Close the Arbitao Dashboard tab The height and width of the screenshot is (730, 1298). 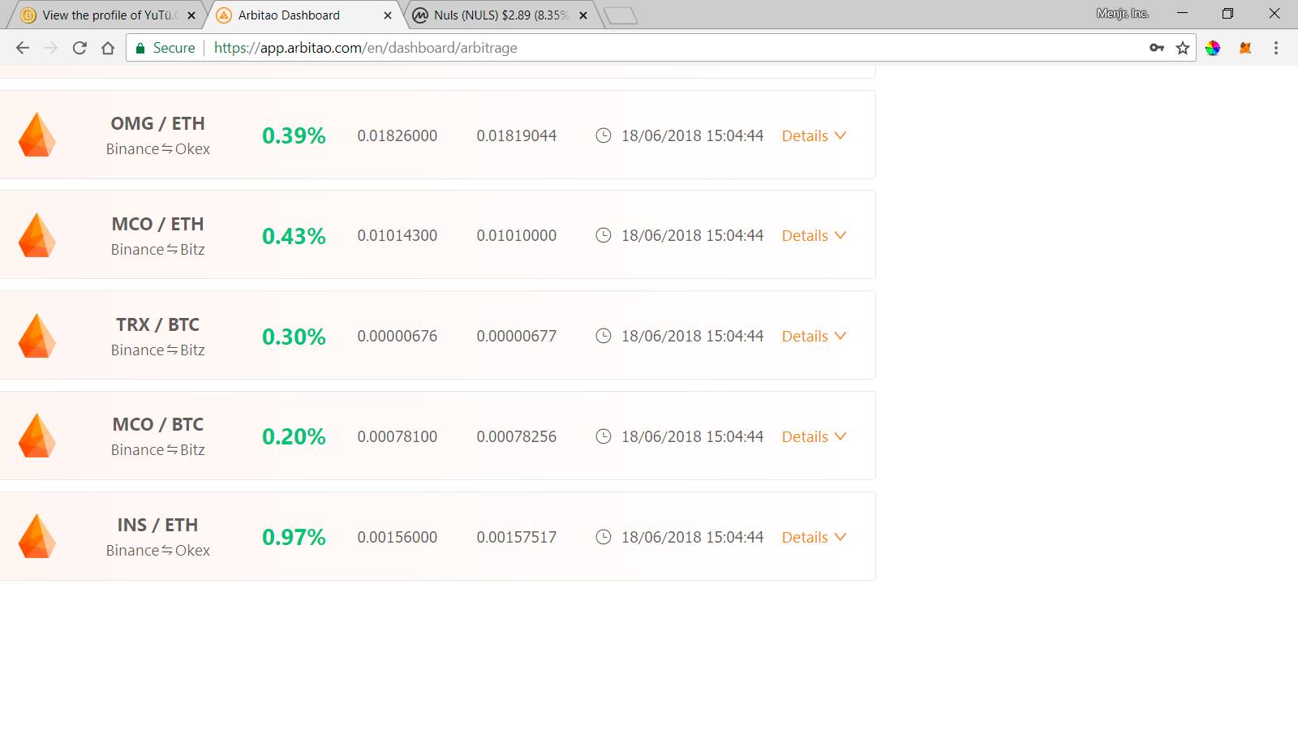click(388, 15)
